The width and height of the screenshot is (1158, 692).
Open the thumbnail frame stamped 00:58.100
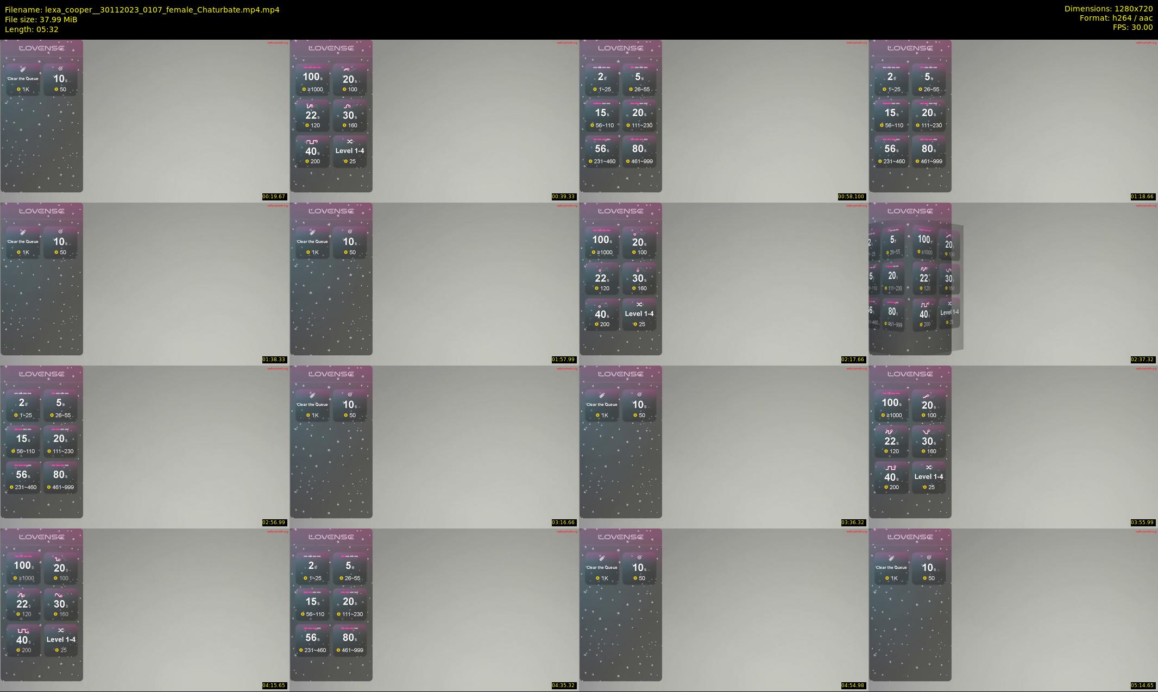tap(723, 121)
